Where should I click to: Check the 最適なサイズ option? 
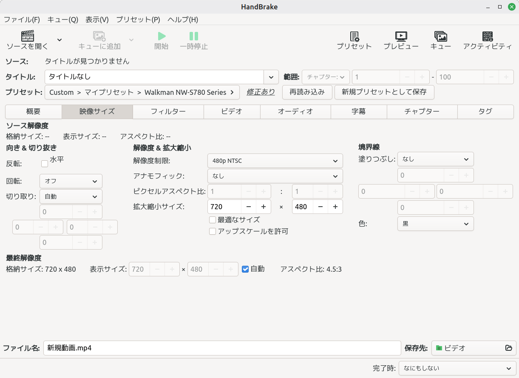click(x=213, y=220)
